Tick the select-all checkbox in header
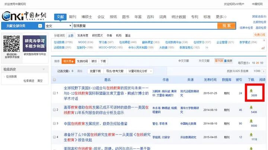 click(54, 80)
